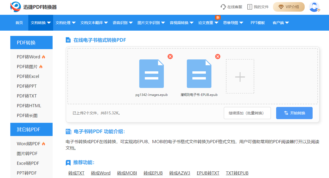The image size is (329, 178).
Task: Open PDF转Excel in sidebar
Action: pyautogui.click(x=28, y=76)
